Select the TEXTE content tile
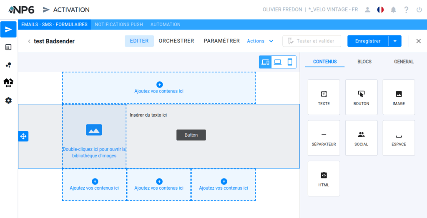 (x=324, y=97)
